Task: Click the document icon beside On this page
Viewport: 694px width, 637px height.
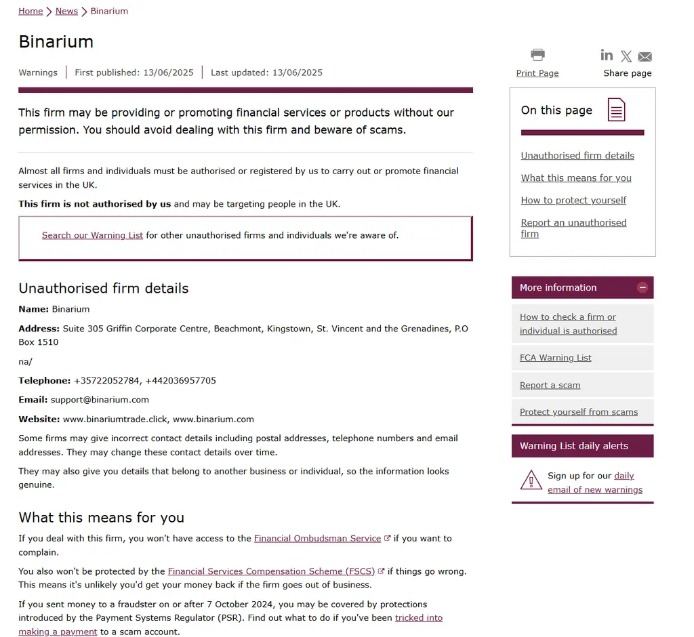Action: (x=616, y=110)
